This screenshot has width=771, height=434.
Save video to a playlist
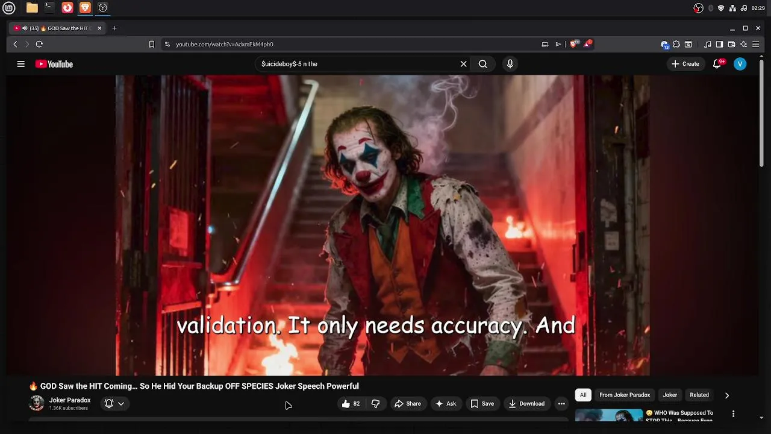(482, 404)
